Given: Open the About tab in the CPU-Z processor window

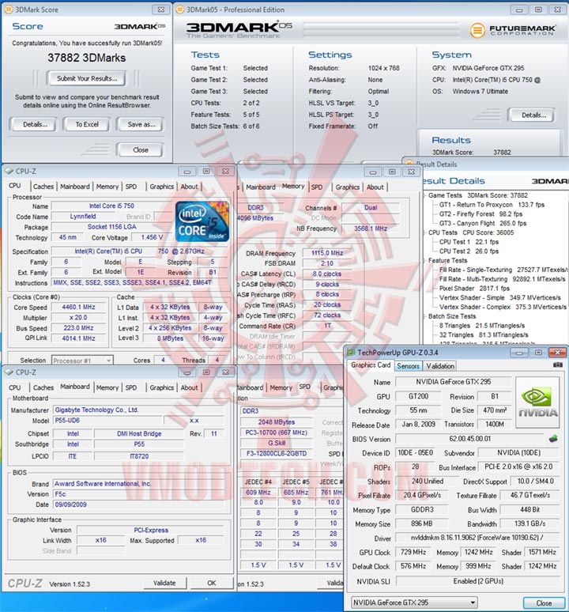Looking at the screenshot, I should tap(189, 187).
